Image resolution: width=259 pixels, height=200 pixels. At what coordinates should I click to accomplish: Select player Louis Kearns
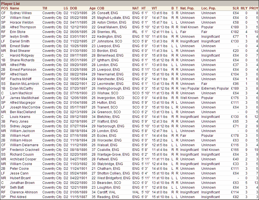click(x=20, y=117)
